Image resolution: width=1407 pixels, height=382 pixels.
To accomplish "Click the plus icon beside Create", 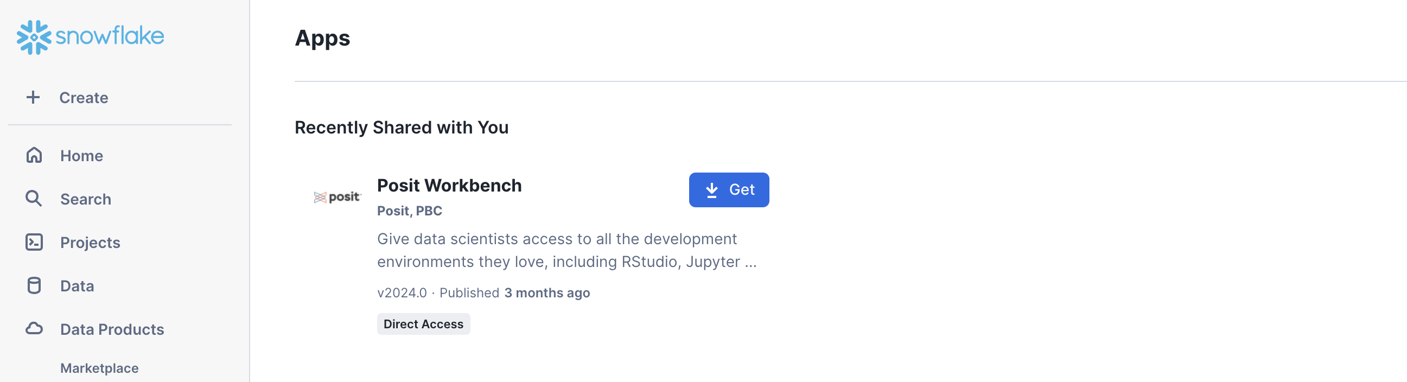I will [33, 97].
